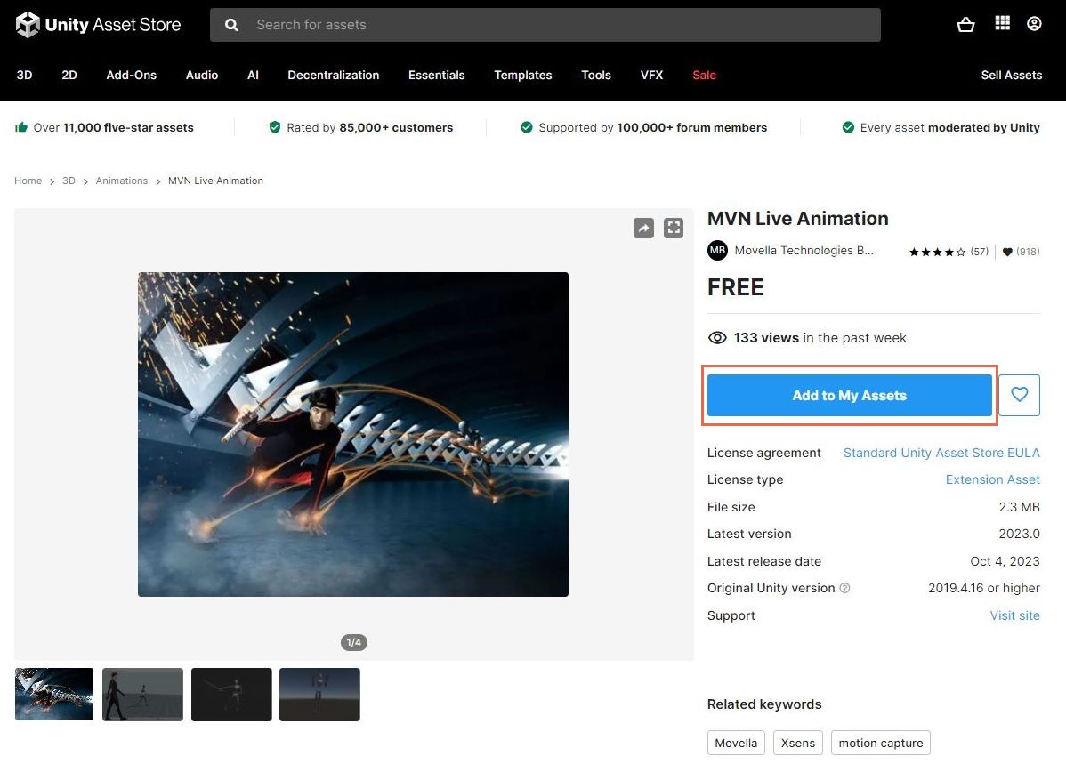Screen dimensions: 1066x764
Task: Click the Movella Technologies publisher avatar
Action: tap(717, 250)
